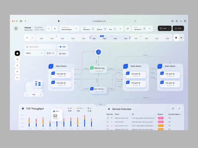Toggle the Edit switch
198x148 pixels.
tap(60, 47)
